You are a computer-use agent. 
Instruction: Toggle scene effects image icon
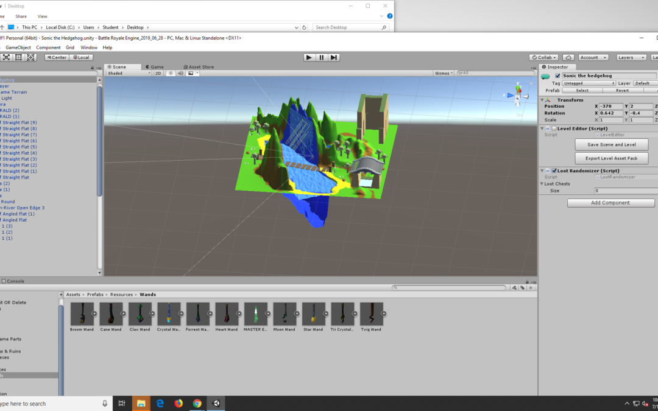point(191,73)
